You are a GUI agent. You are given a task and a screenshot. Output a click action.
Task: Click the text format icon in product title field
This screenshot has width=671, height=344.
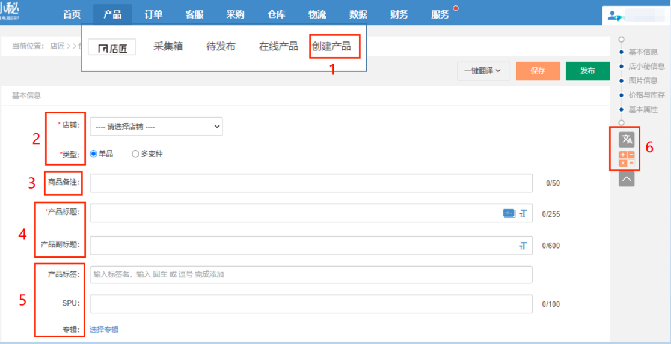pyautogui.click(x=523, y=213)
